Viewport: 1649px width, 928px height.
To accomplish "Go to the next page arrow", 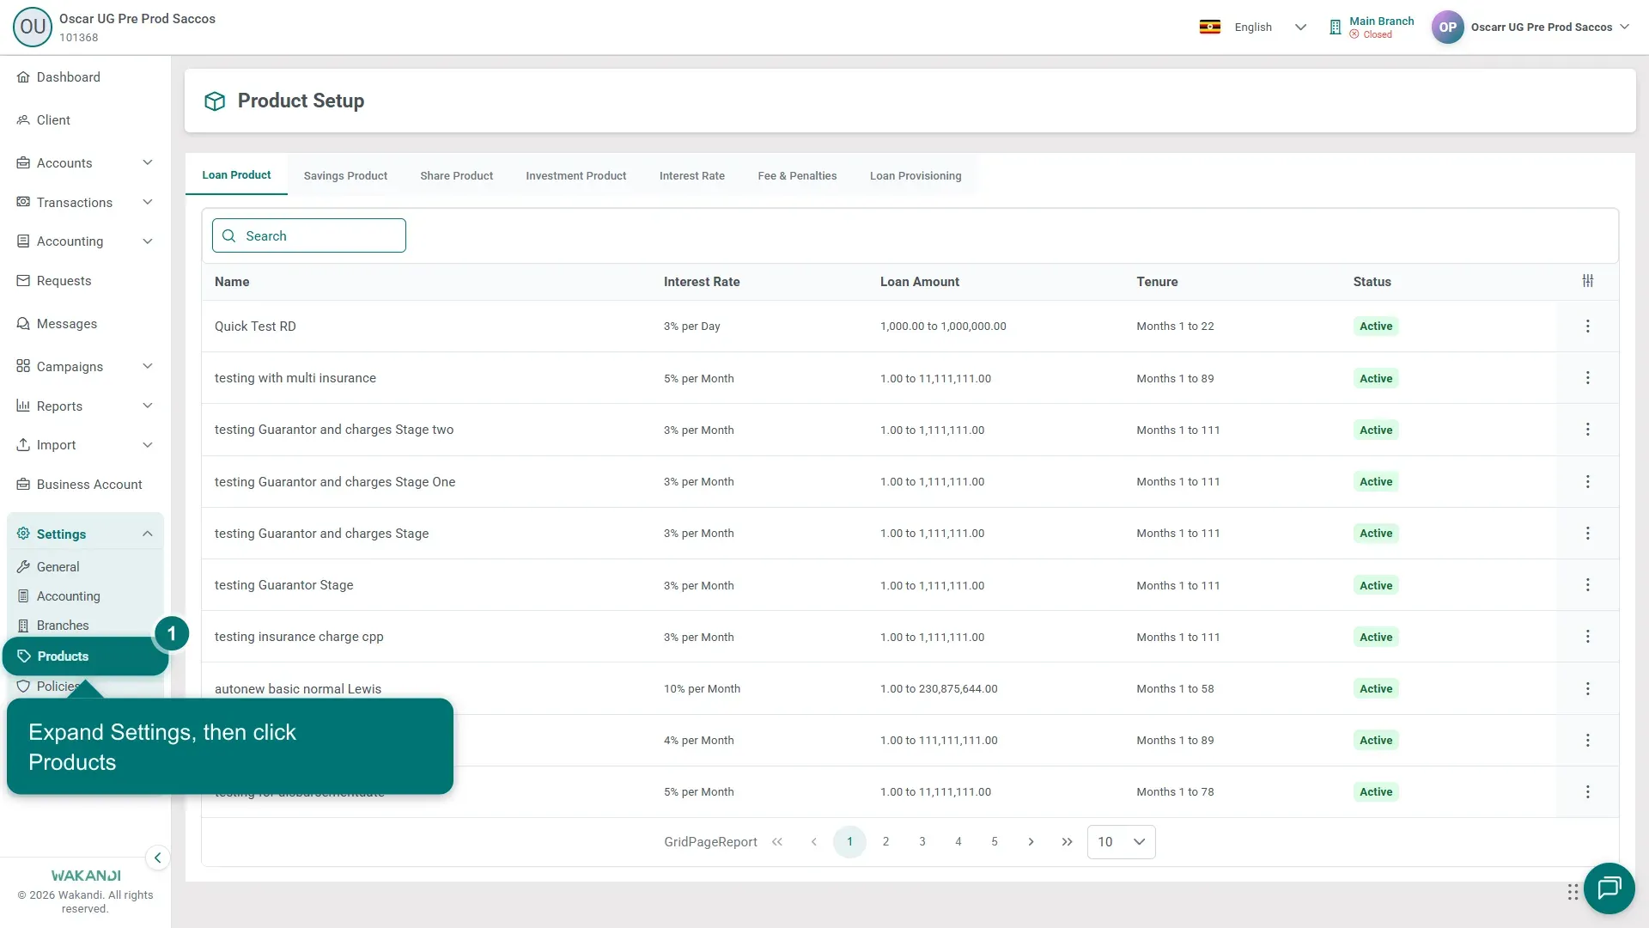I will point(1031,842).
